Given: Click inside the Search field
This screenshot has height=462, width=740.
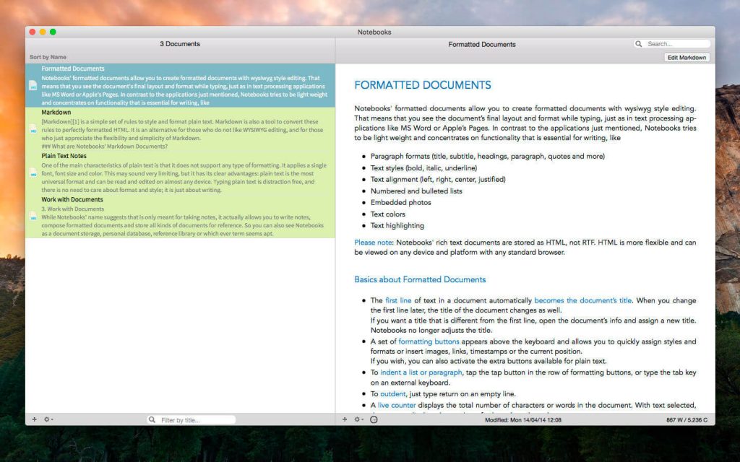Looking at the screenshot, I should pos(672,43).
